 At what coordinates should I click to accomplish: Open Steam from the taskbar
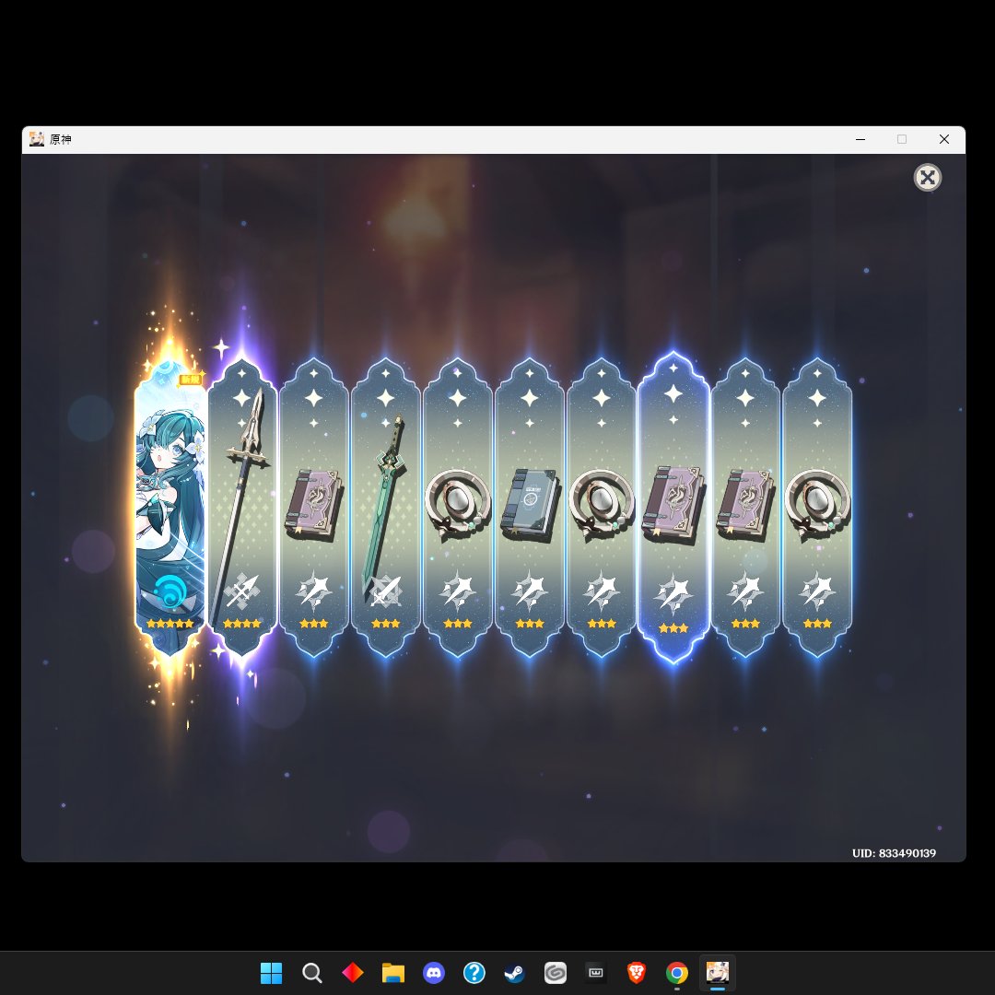[x=515, y=973]
